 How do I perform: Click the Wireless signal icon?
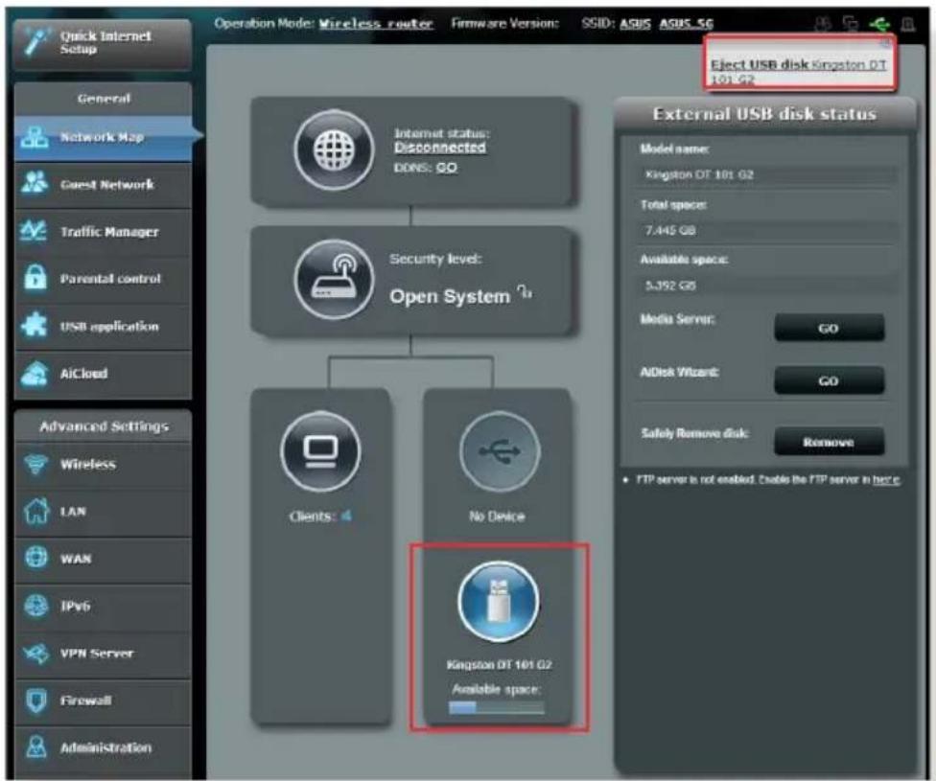(35, 464)
